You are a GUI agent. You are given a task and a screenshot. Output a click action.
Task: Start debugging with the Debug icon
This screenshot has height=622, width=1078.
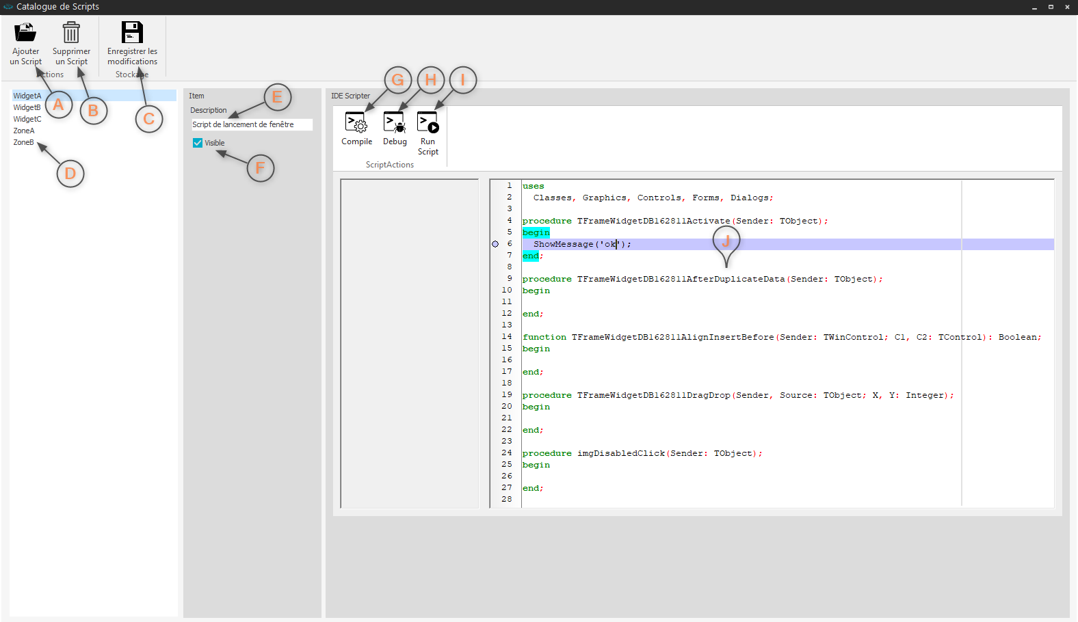pos(395,123)
